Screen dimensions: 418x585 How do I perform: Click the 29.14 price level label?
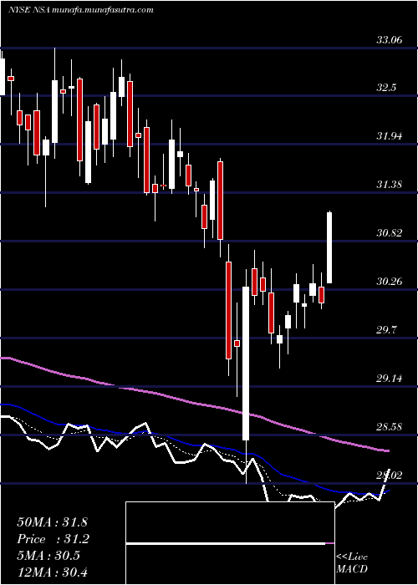click(x=390, y=379)
